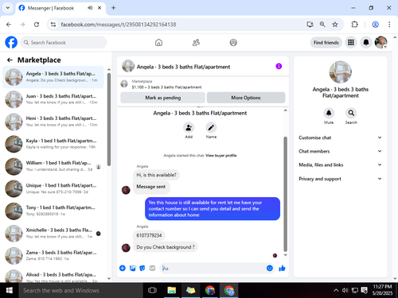Open Kayla 1 bed 1 bath chat
The height and width of the screenshot is (298, 398).
click(x=53, y=144)
